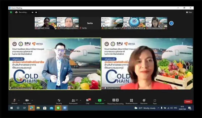Expand the arrow beside Participants
This screenshot has width=202, height=118.
[x=80, y=100]
